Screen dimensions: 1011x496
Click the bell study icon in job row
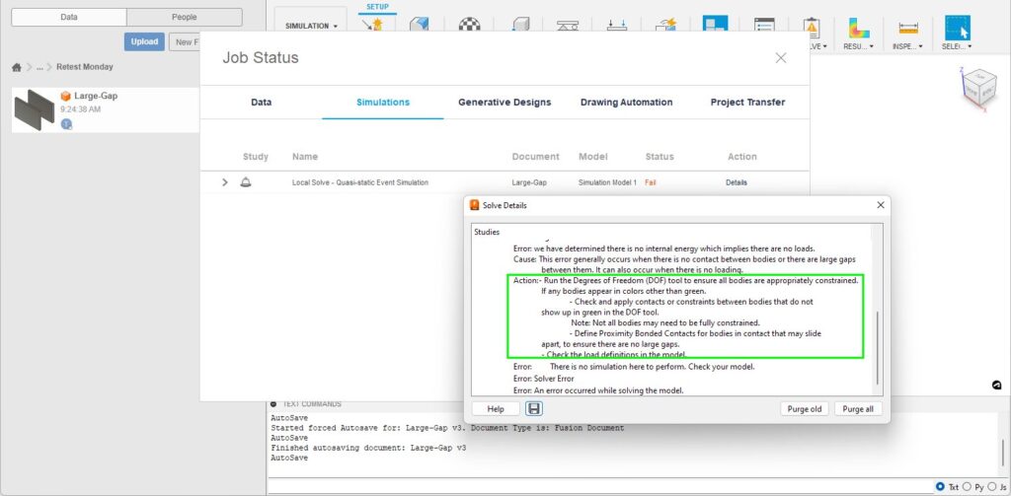click(246, 182)
